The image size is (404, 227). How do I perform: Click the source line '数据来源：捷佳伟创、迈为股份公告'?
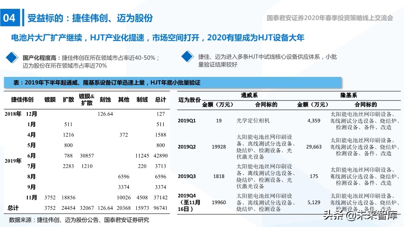(x=79, y=220)
